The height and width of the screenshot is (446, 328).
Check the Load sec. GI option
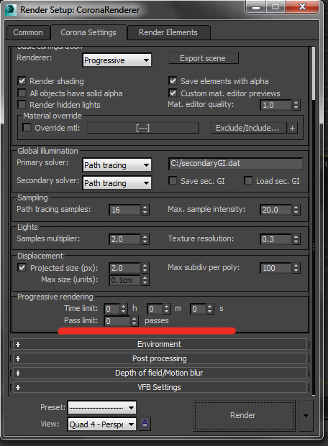pos(248,180)
